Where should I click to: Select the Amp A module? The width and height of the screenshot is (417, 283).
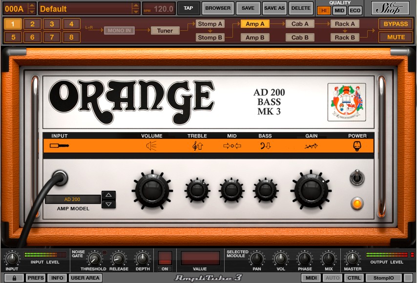tap(255, 24)
